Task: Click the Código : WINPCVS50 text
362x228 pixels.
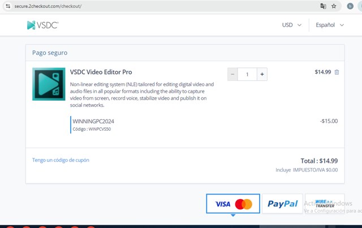Action: click(x=92, y=129)
